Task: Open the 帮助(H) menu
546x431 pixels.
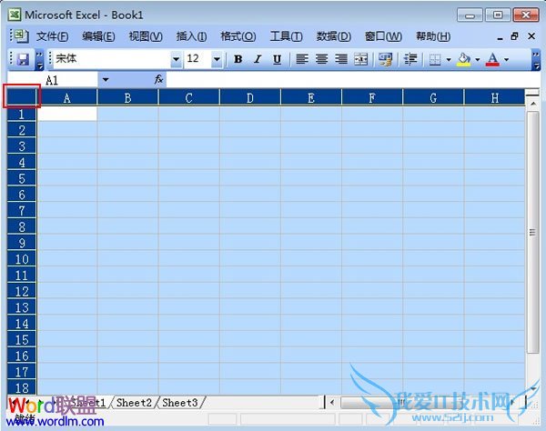Action: pyautogui.click(x=433, y=36)
